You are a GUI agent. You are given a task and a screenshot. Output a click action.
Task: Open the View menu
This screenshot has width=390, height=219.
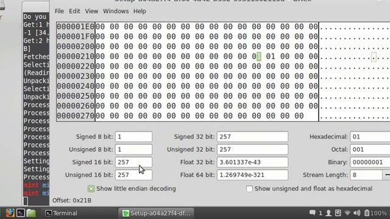point(91,11)
